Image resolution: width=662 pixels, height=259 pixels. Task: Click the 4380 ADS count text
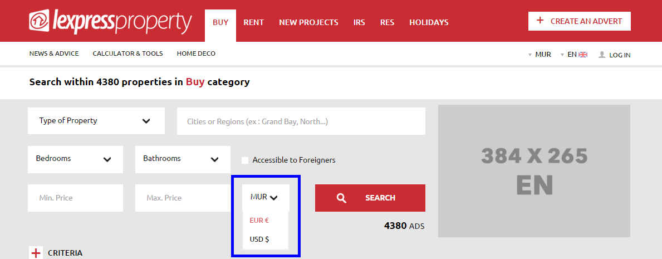tap(404, 226)
